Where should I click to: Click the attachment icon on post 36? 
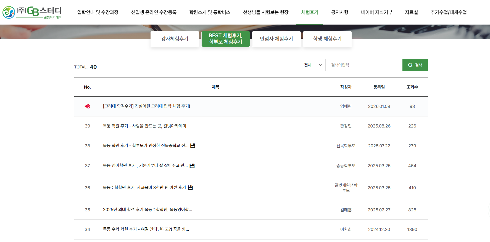[x=190, y=188]
